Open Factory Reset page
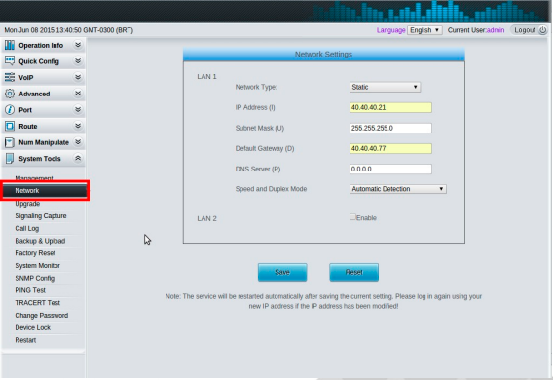553x380 pixels. coord(35,253)
